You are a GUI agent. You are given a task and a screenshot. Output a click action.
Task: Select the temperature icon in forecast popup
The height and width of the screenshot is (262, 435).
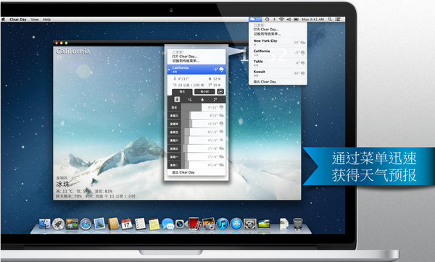coord(177,99)
